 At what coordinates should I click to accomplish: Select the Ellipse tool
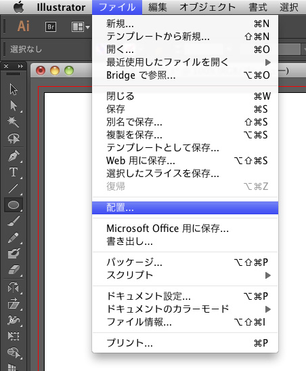[14, 205]
